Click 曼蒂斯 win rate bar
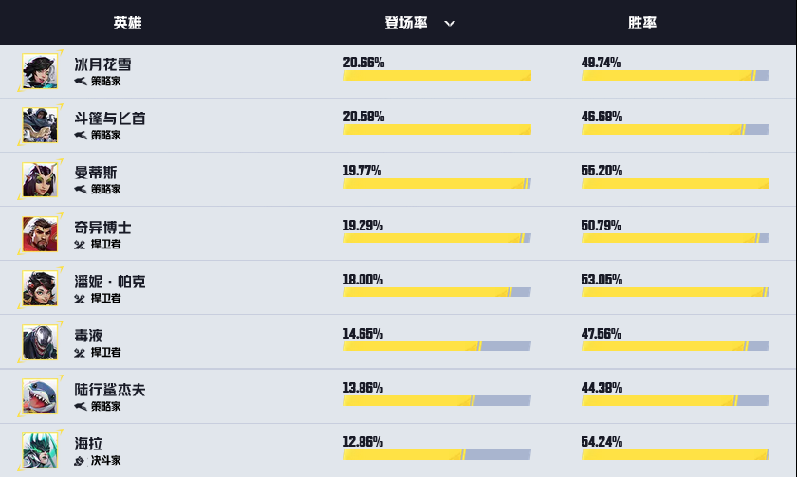This screenshot has height=477, width=797. click(x=675, y=184)
